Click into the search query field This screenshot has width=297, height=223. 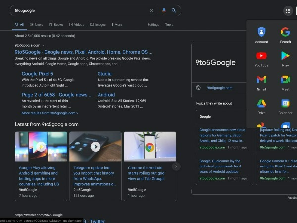79,10
